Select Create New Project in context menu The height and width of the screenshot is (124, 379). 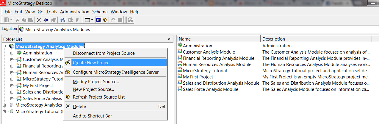[116, 62]
